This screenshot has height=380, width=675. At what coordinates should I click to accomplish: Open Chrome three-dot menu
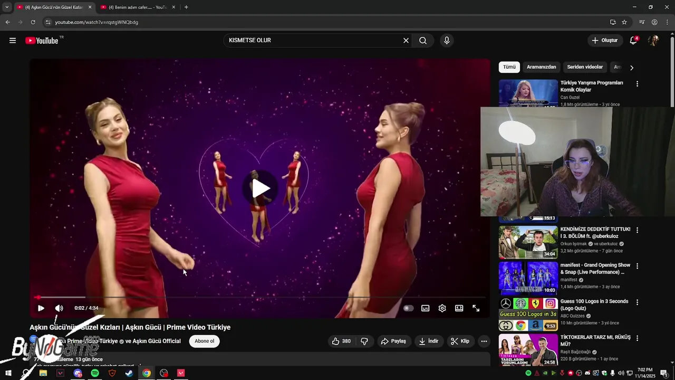(667, 22)
